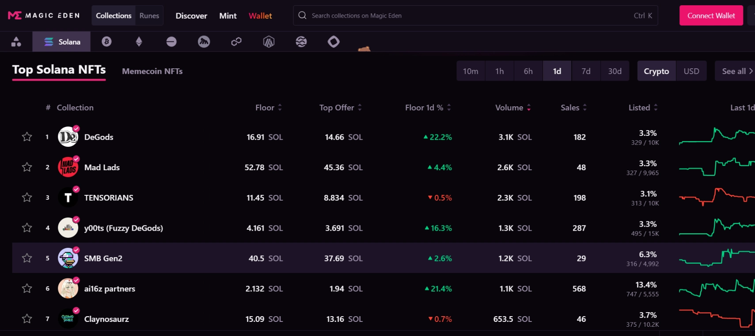Open the Claynosaurz collection name link
Screen dimensions: 755x336
[106, 319]
